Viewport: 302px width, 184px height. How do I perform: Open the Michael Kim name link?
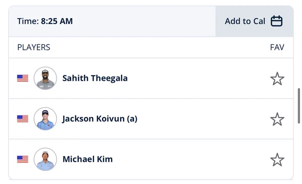tap(87, 159)
